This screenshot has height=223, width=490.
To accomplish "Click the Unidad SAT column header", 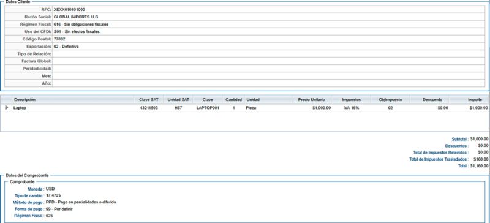I will [178, 100].
